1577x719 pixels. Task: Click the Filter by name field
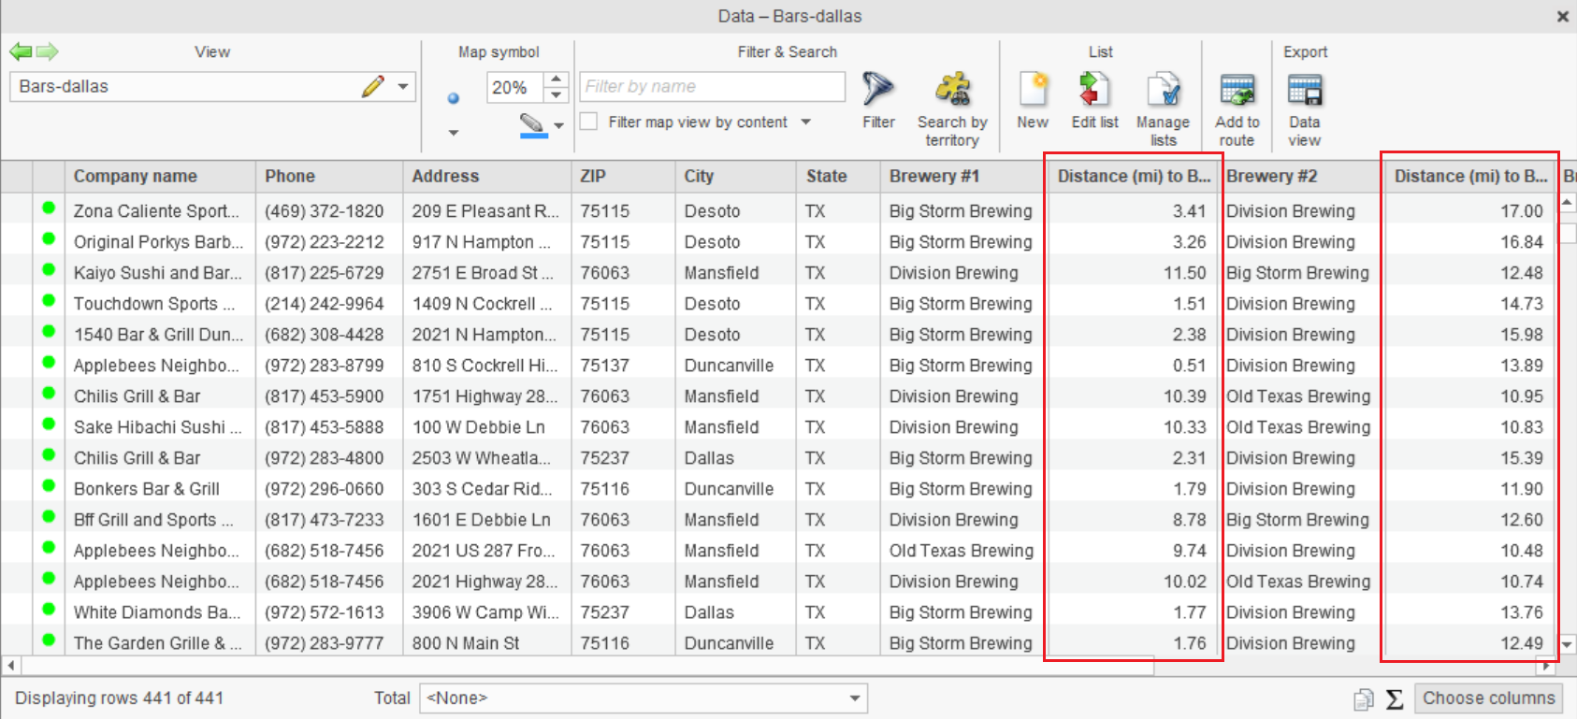point(712,86)
